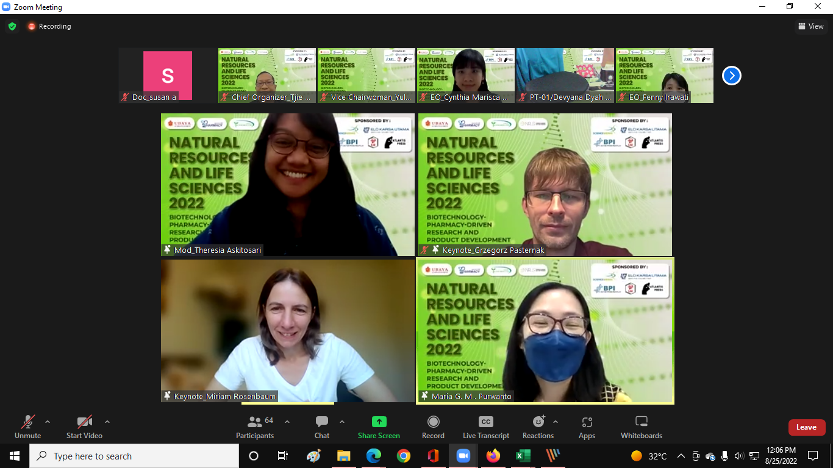The image size is (833, 468).
Task: Enable Live Transcript captions
Action: (485, 427)
